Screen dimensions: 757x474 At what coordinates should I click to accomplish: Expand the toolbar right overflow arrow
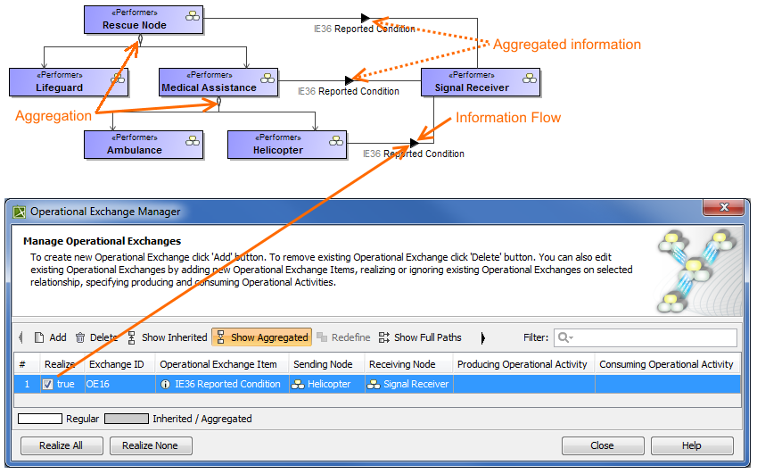click(482, 337)
